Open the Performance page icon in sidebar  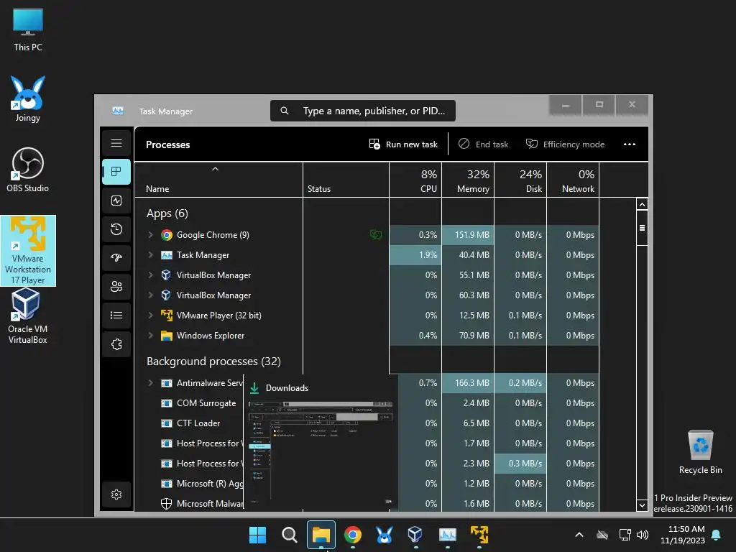[x=116, y=201]
